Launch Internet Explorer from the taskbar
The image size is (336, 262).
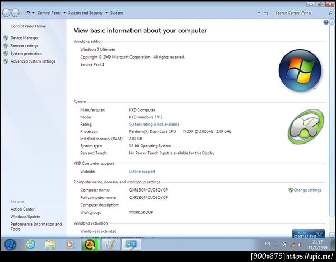[30, 244]
